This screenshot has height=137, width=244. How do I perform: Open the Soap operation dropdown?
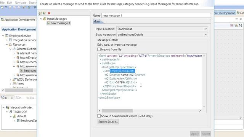[162, 35]
